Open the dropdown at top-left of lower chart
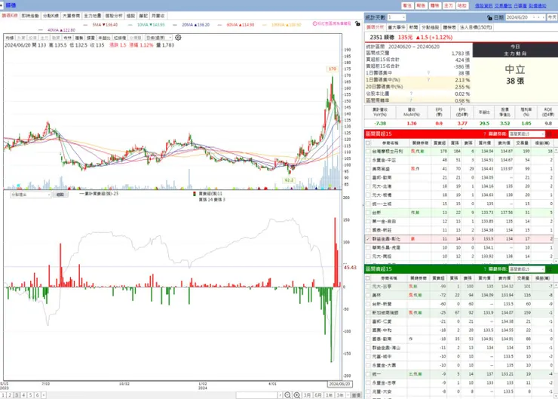The image size is (558, 399). point(31,195)
